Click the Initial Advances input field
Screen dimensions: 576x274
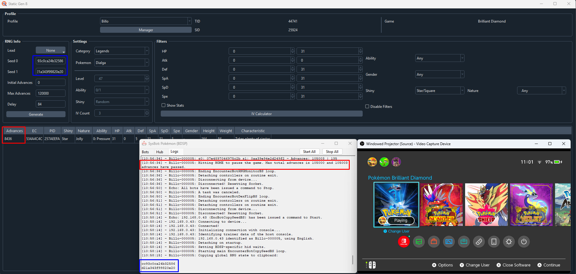(50, 82)
